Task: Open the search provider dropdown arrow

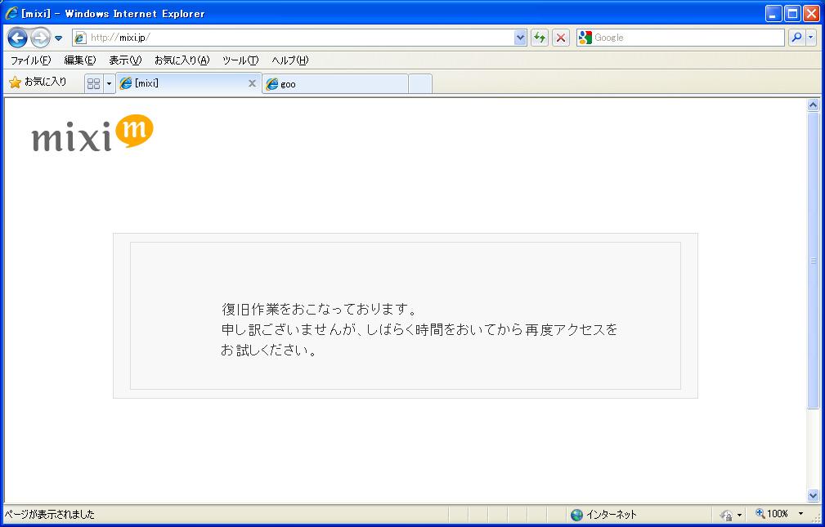Action: coord(811,38)
